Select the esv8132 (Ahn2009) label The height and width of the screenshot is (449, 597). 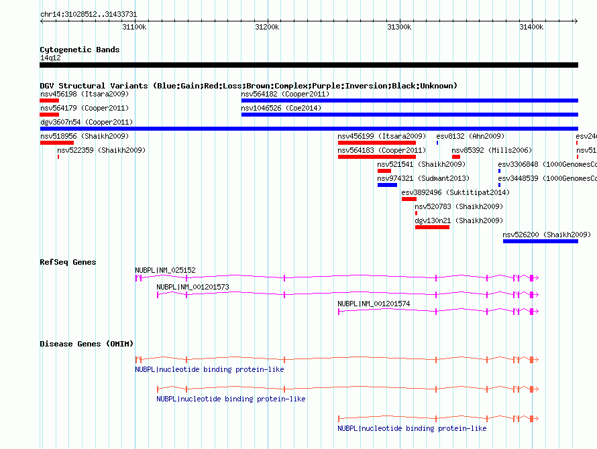[x=470, y=136]
